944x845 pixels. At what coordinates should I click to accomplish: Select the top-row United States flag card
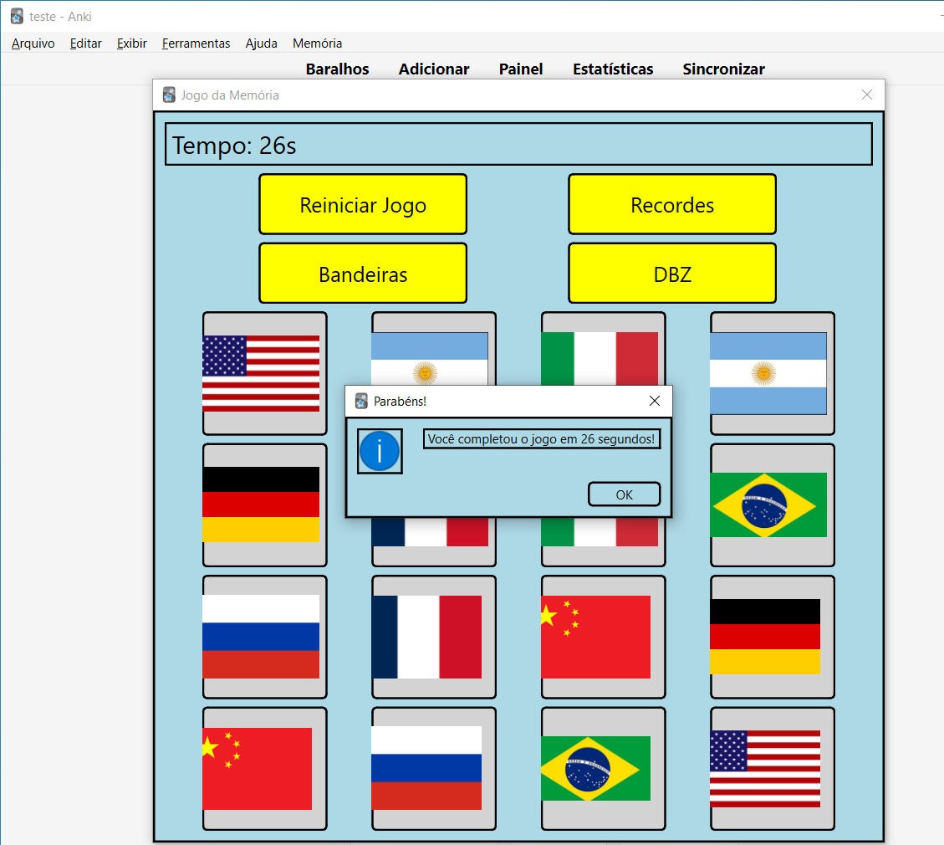[264, 373]
